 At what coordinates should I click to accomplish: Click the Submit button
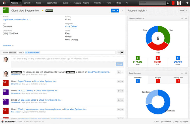119,64
